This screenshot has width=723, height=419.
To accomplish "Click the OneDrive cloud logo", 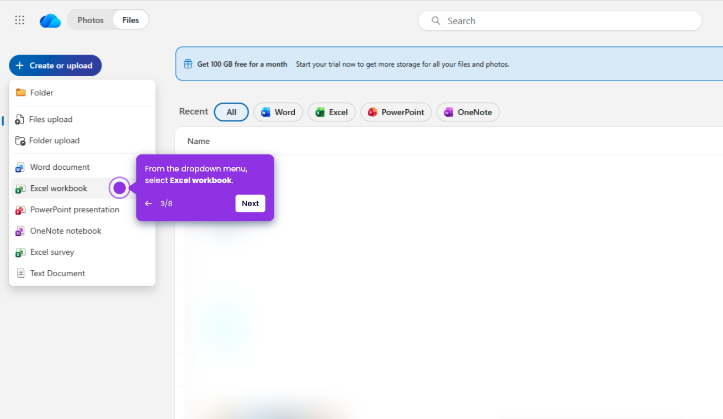I will [50, 20].
